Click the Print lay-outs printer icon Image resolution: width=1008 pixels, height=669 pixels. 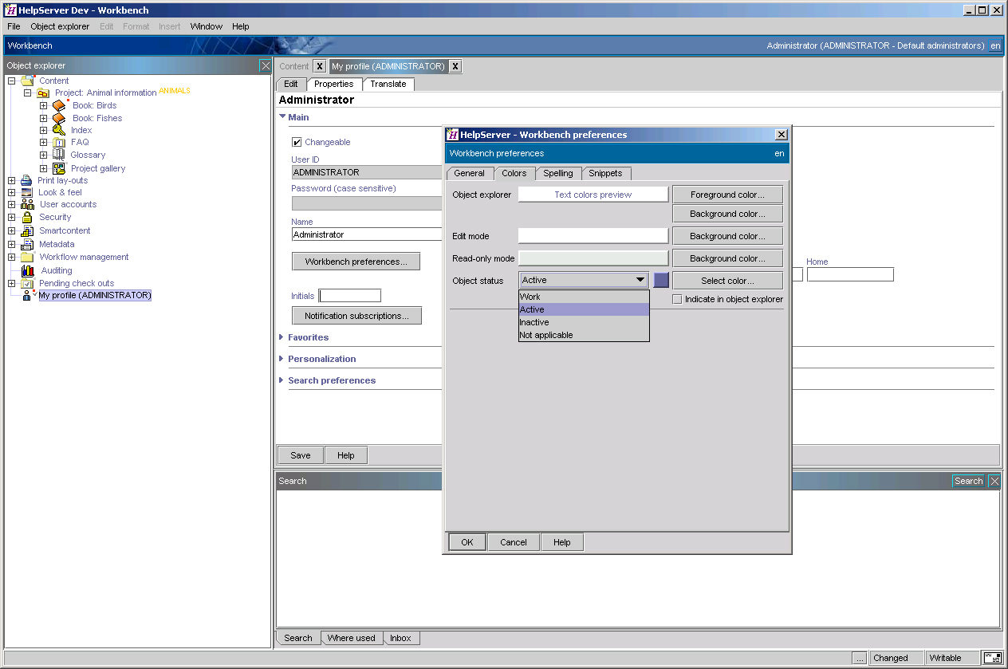[x=26, y=180]
